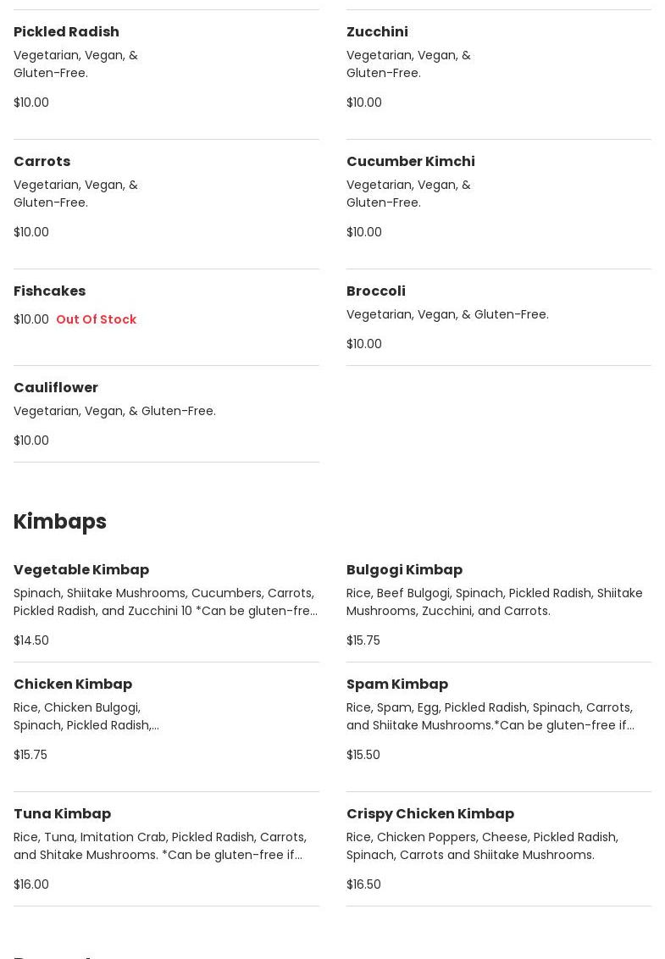The height and width of the screenshot is (959, 665).
Task: Click the Spam Kimbap $15.50 price
Action: 363,755
